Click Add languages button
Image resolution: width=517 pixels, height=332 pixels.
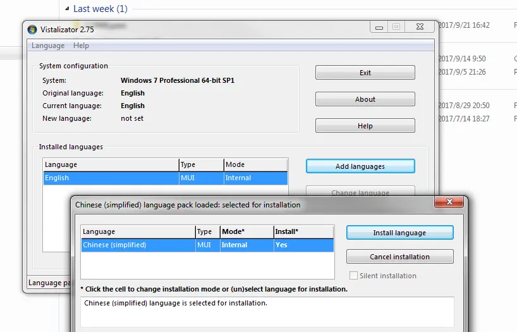click(x=360, y=166)
